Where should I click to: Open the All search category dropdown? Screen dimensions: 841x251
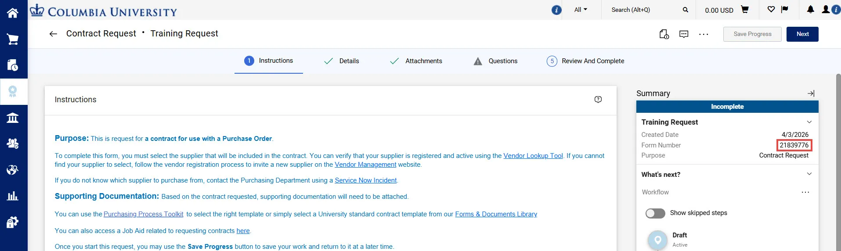tap(581, 10)
